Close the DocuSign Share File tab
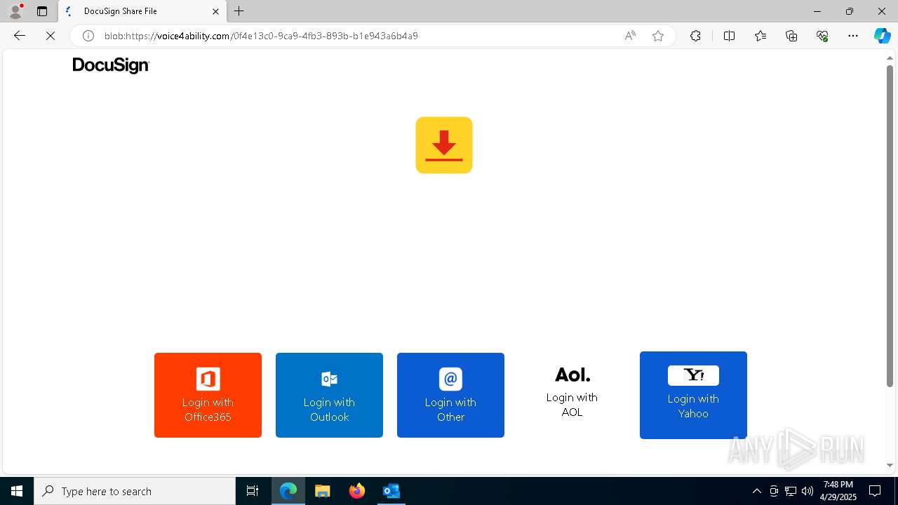This screenshot has width=898, height=505. click(215, 11)
